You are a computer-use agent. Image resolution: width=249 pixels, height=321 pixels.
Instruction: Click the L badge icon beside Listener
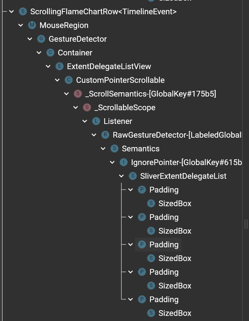(x=96, y=121)
